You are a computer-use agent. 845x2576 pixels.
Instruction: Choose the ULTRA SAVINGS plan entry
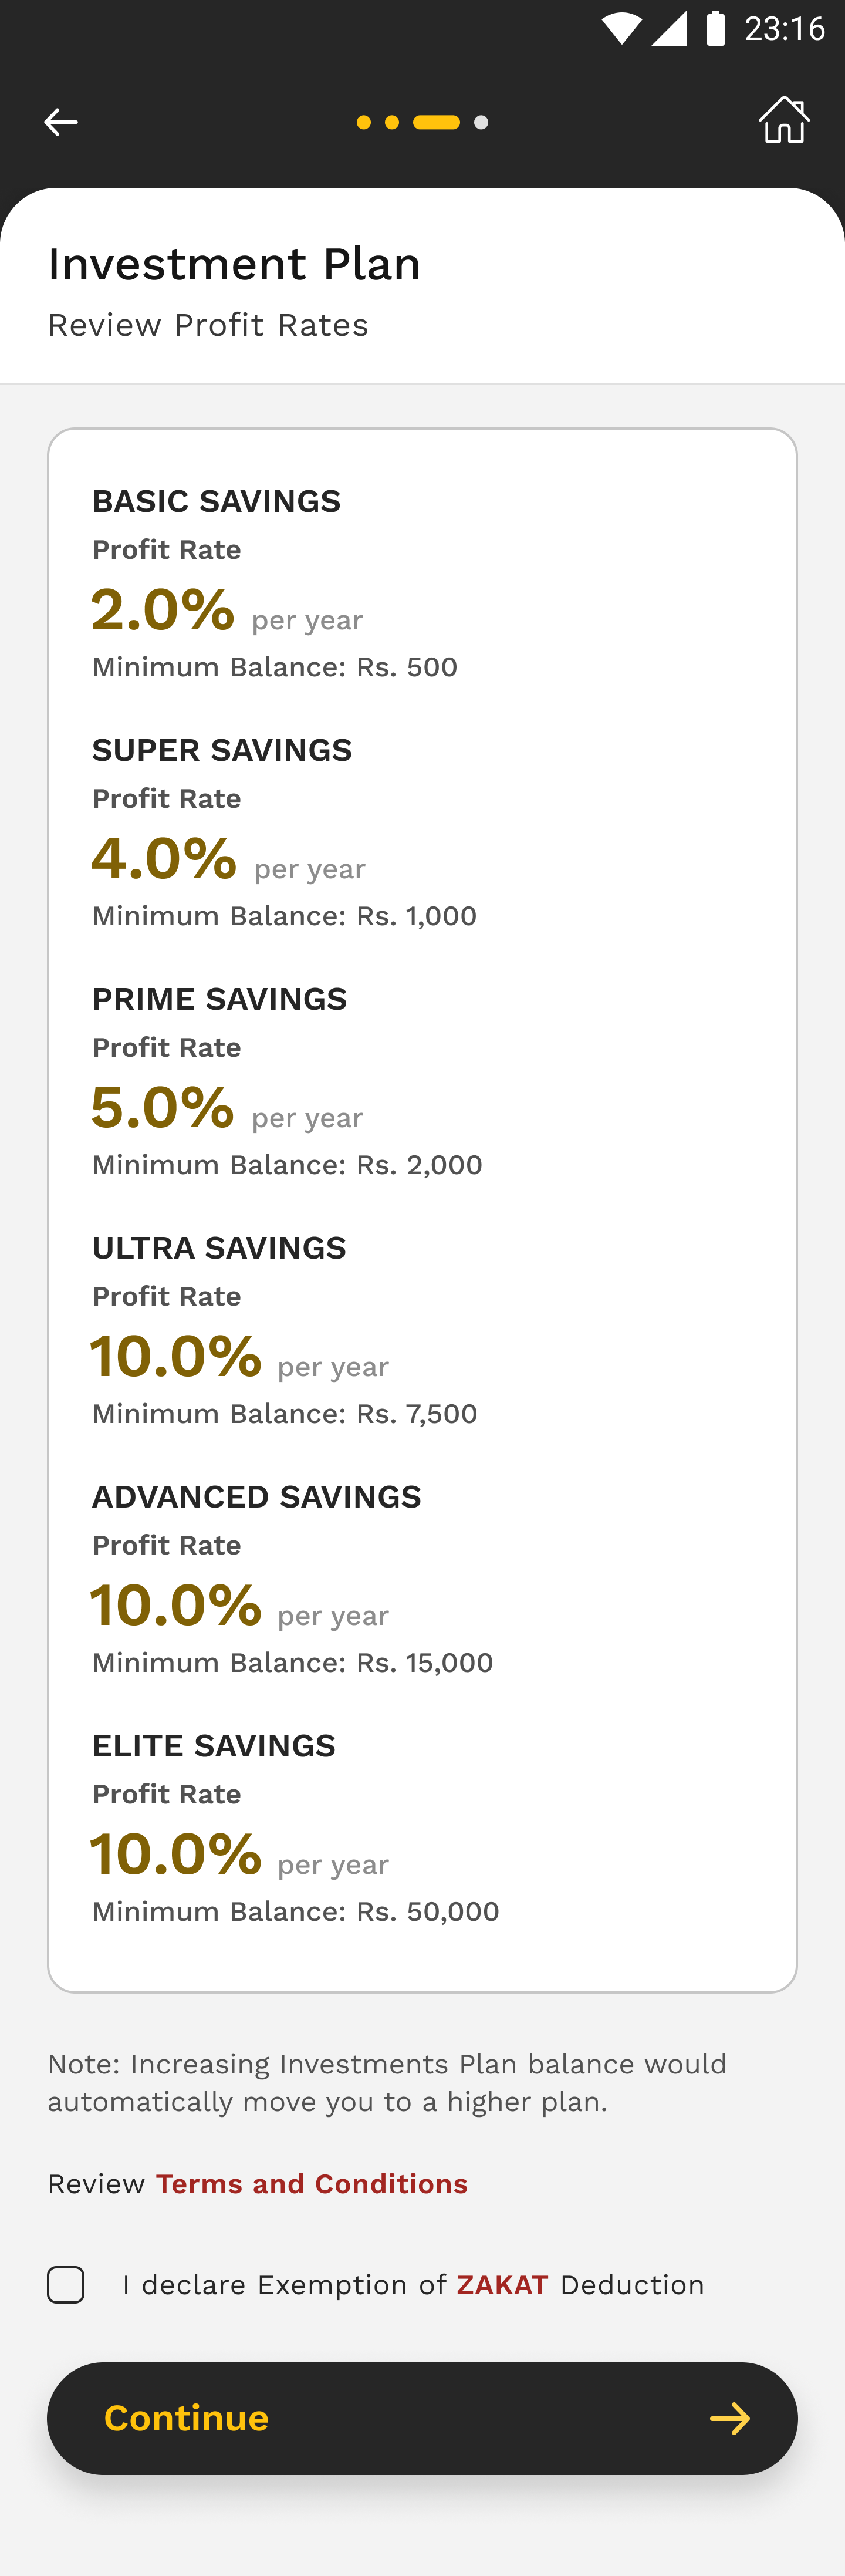pos(219,1248)
